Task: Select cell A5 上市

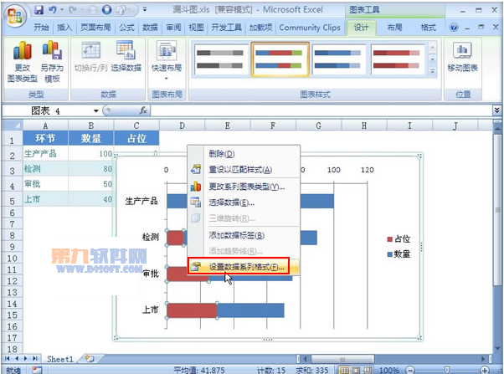Action: click(45, 199)
